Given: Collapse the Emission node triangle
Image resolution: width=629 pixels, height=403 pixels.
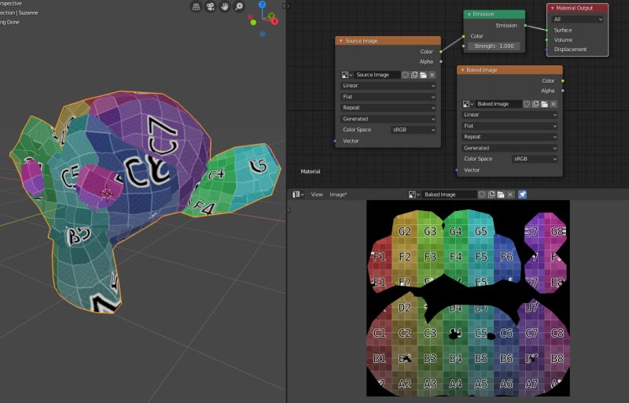Looking at the screenshot, I should 469,14.
